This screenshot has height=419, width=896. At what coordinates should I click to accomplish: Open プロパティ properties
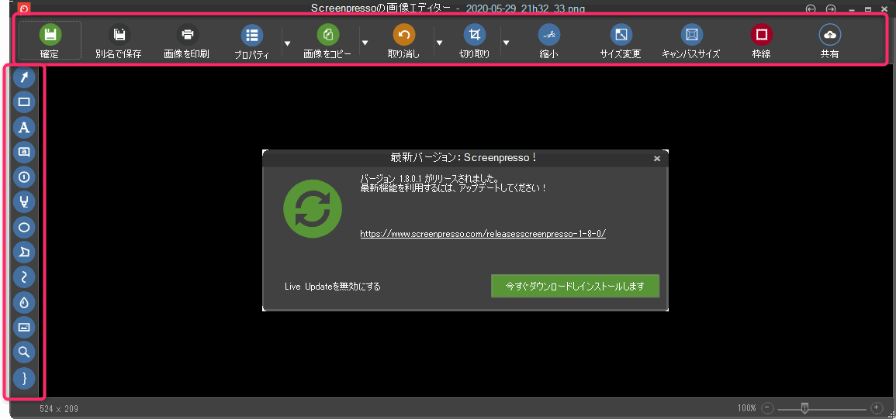pos(252,41)
